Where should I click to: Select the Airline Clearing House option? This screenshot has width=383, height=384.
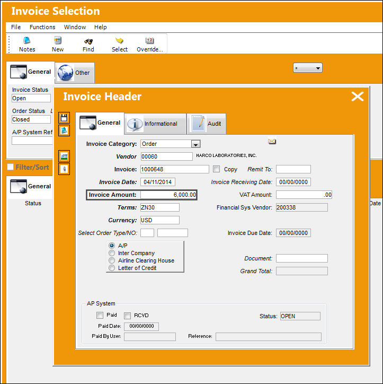(x=112, y=260)
